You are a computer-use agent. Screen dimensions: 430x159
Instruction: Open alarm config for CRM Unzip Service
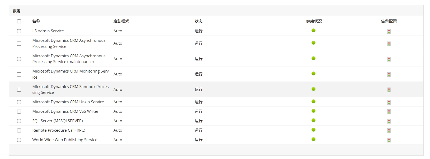pyautogui.click(x=389, y=102)
